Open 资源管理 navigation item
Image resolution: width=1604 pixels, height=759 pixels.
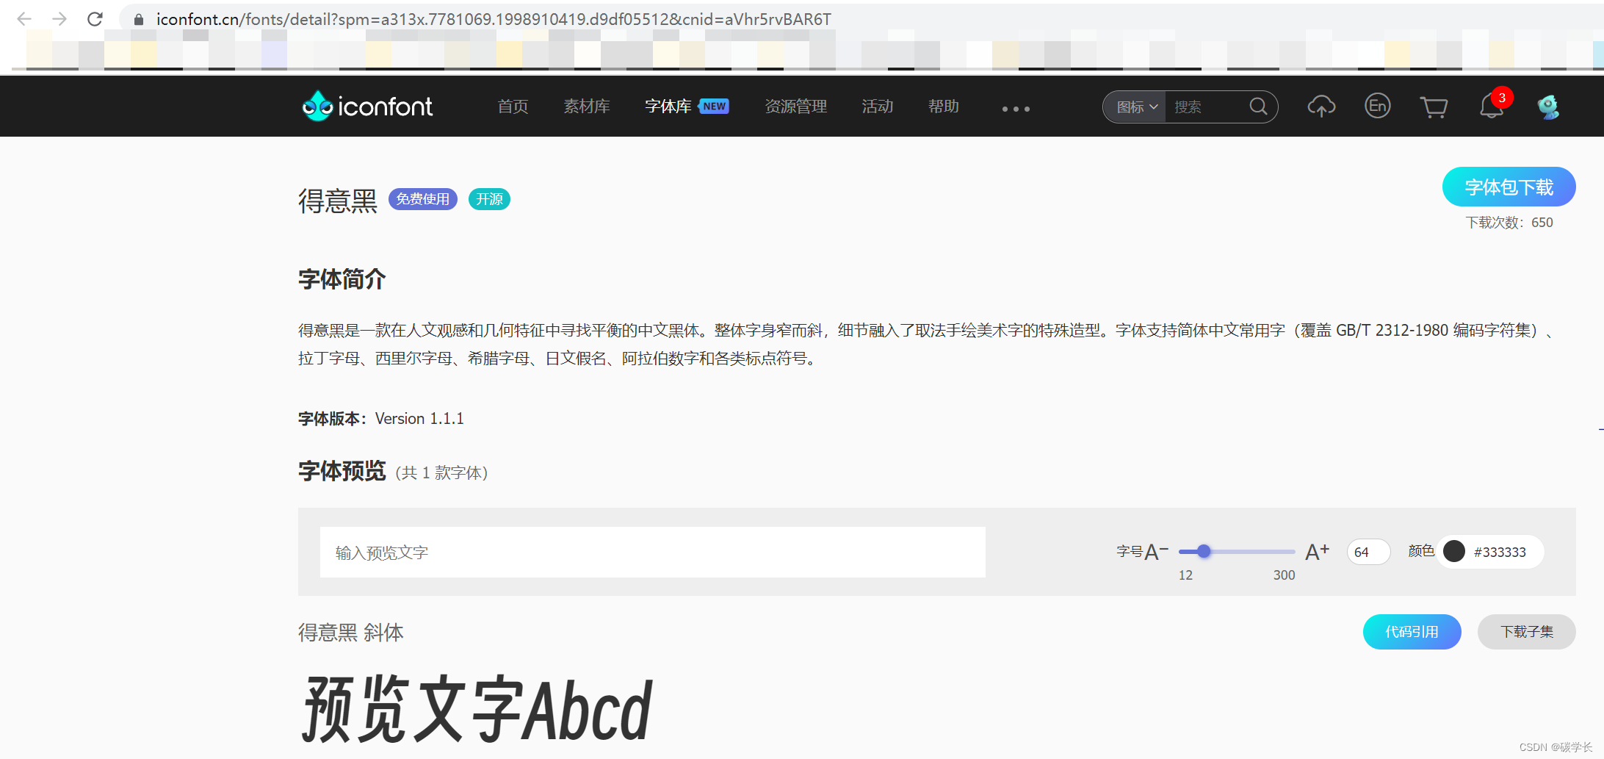click(x=795, y=107)
